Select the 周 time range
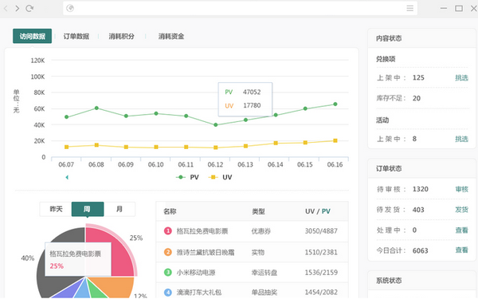 pyautogui.click(x=88, y=209)
